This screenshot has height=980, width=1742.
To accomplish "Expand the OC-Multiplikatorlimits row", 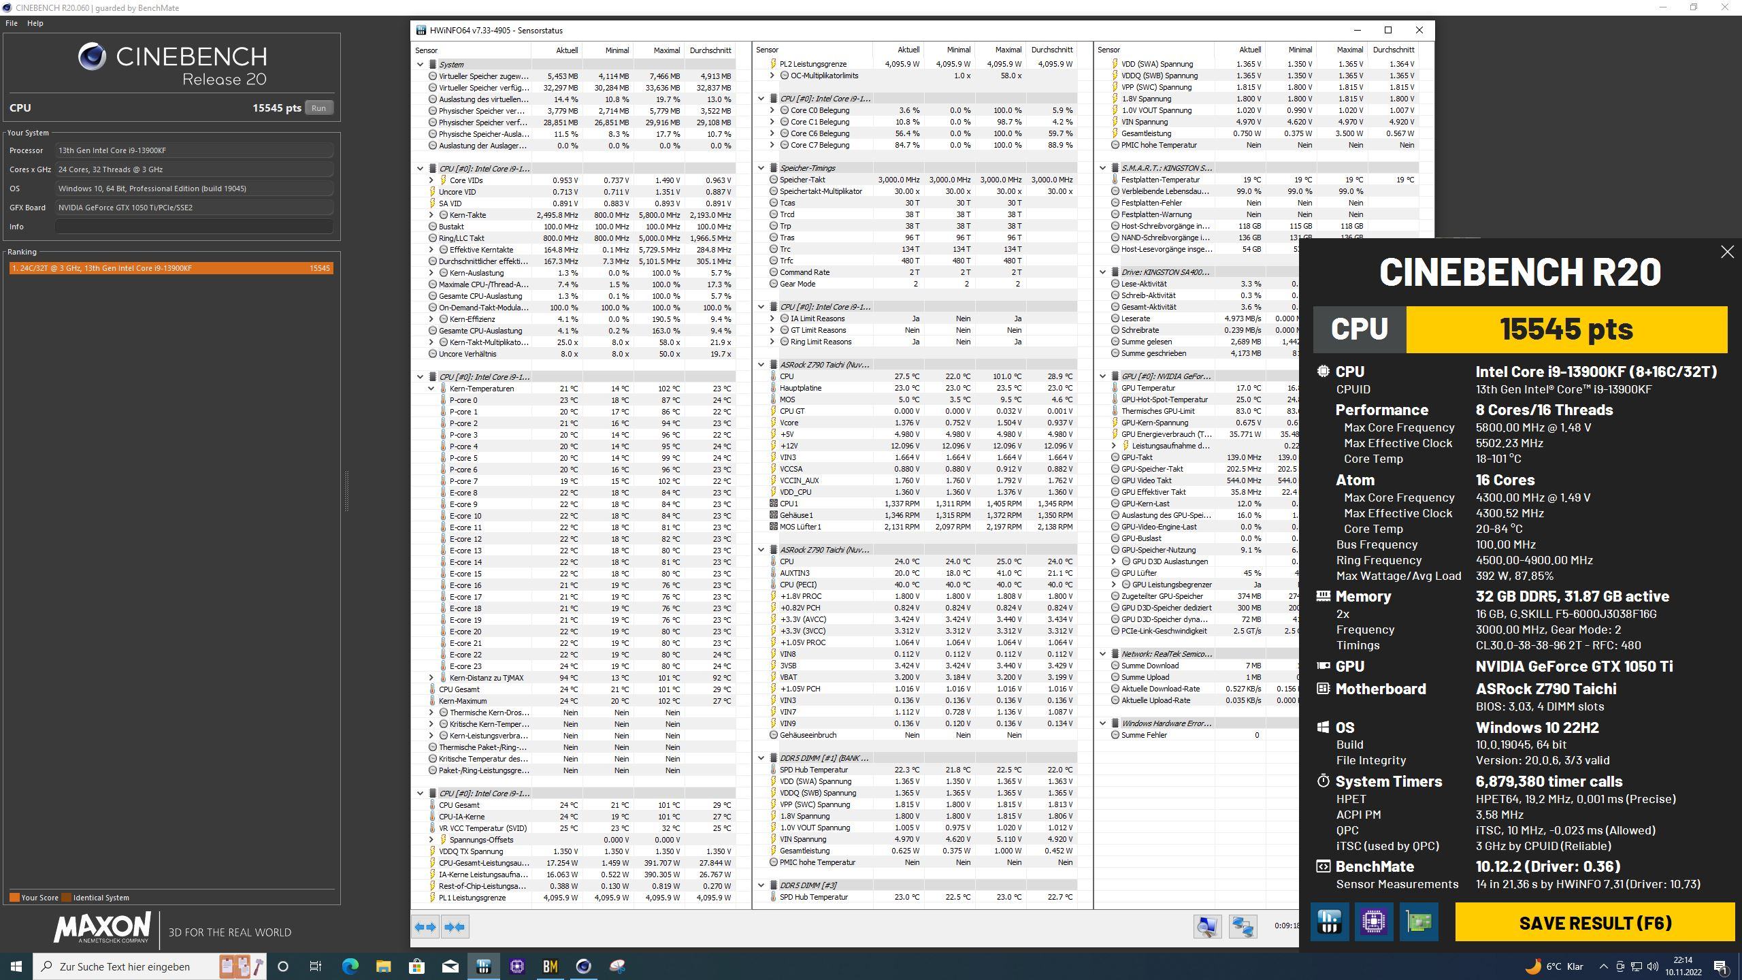I will pyautogui.click(x=772, y=76).
